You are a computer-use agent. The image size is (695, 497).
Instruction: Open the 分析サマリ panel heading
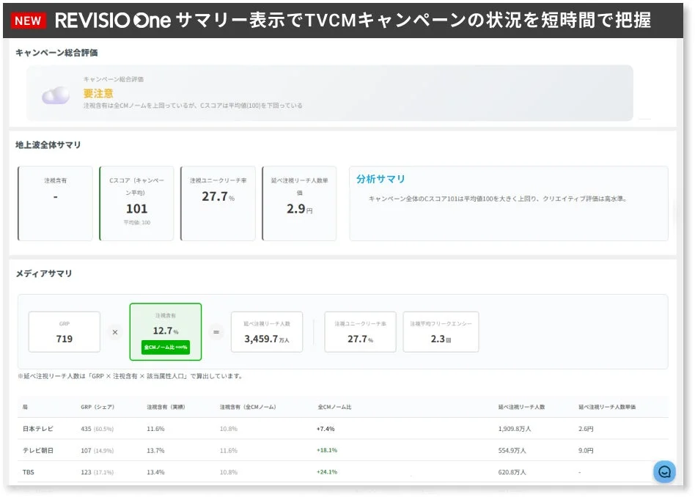(380, 178)
